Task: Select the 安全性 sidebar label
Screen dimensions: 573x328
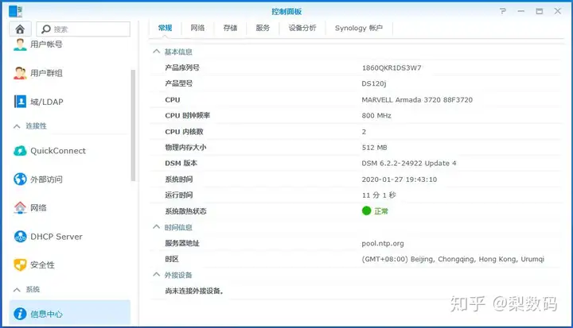Action: pyautogui.click(x=42, y=265)
